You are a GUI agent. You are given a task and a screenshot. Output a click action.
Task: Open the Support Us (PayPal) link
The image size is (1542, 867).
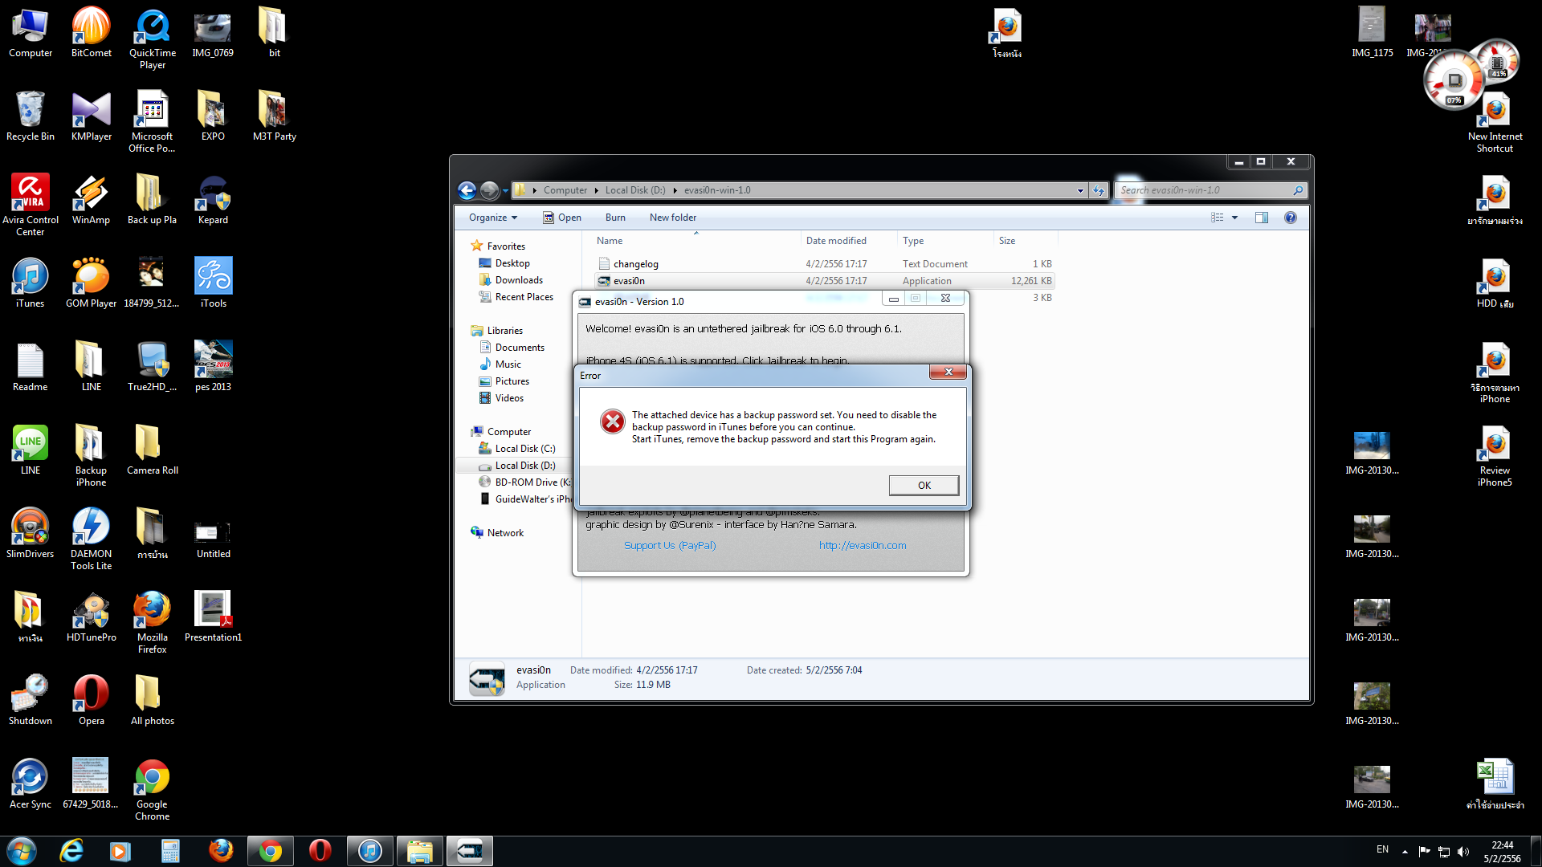(670, 545)
